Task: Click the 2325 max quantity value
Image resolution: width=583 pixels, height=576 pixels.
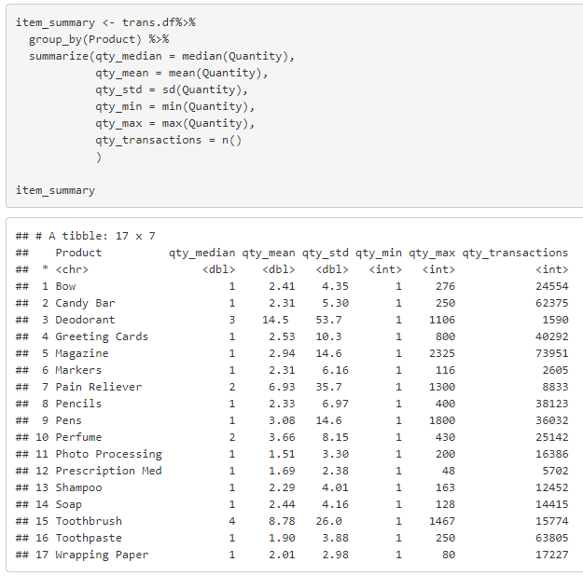Action: [440, 353]
